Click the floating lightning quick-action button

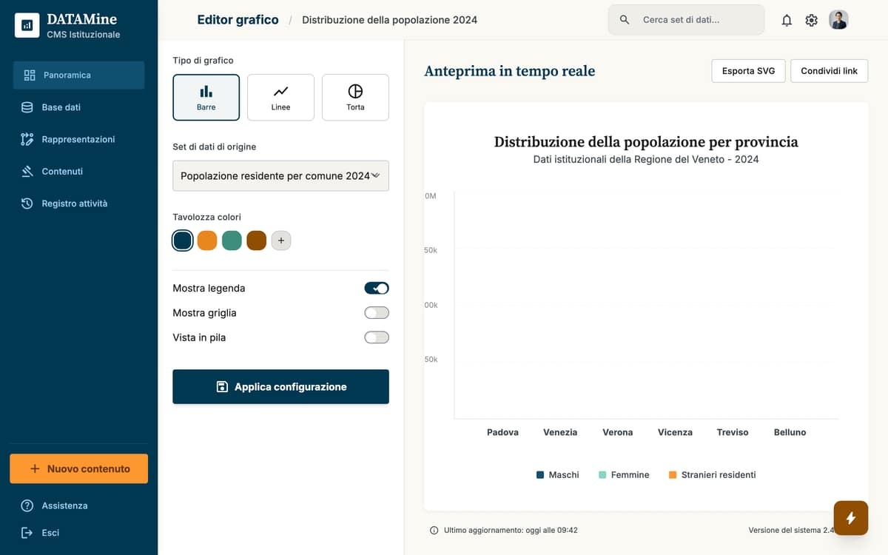(x=850, y=518)
